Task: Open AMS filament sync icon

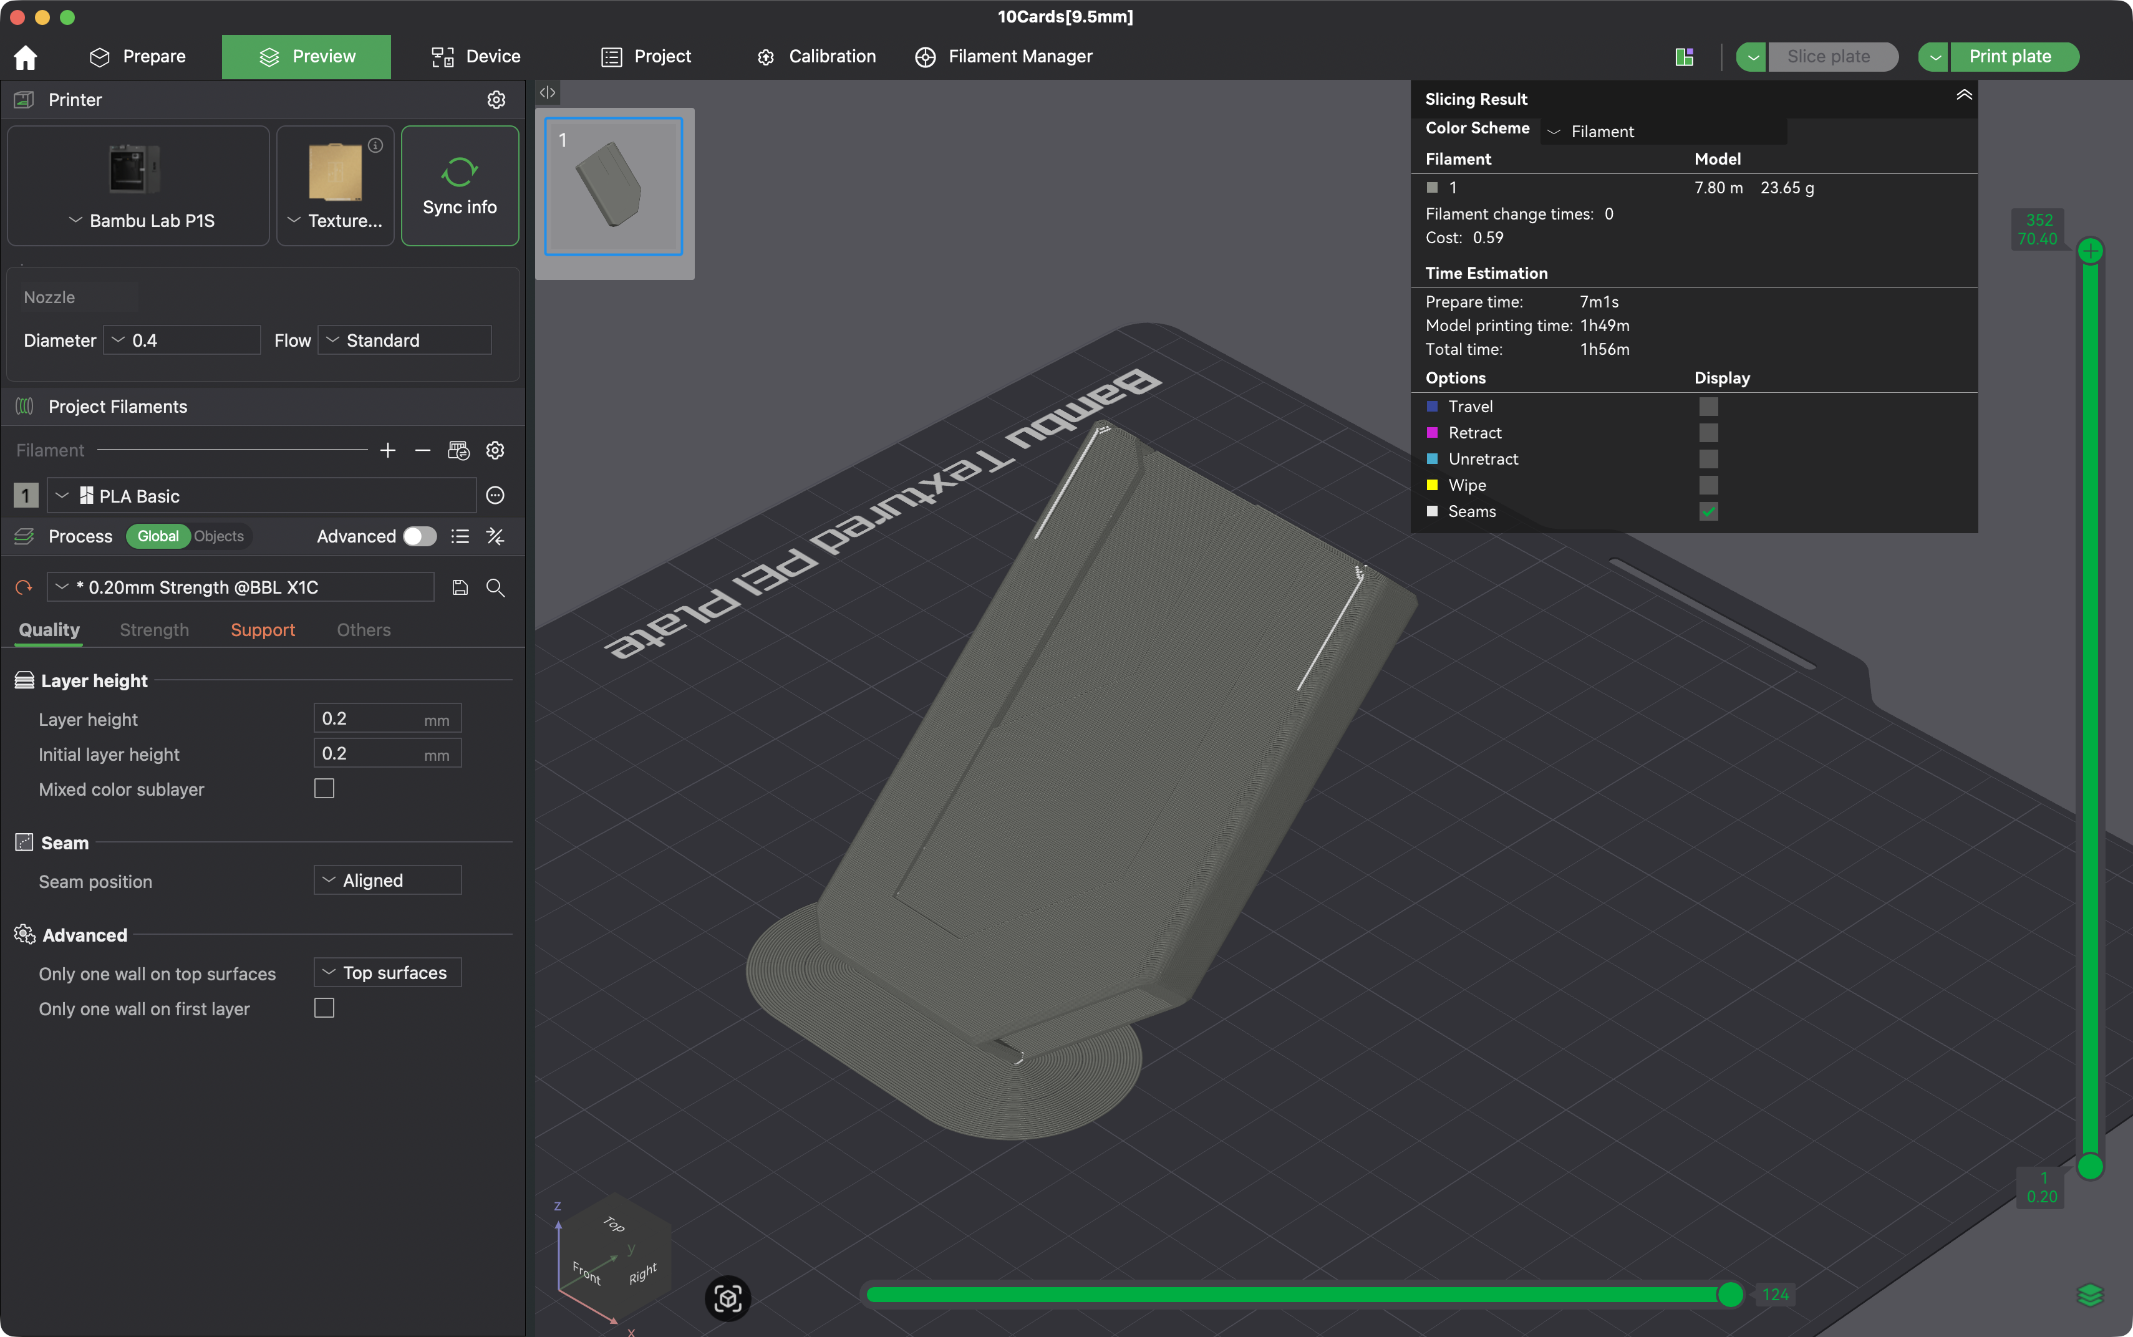Action: (459, 451)
